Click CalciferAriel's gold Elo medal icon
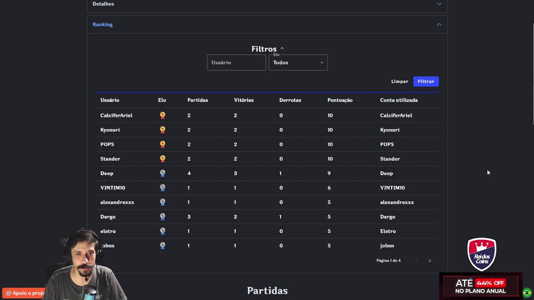The height and width of the screenshot is (300, 534). click(162, 115)
